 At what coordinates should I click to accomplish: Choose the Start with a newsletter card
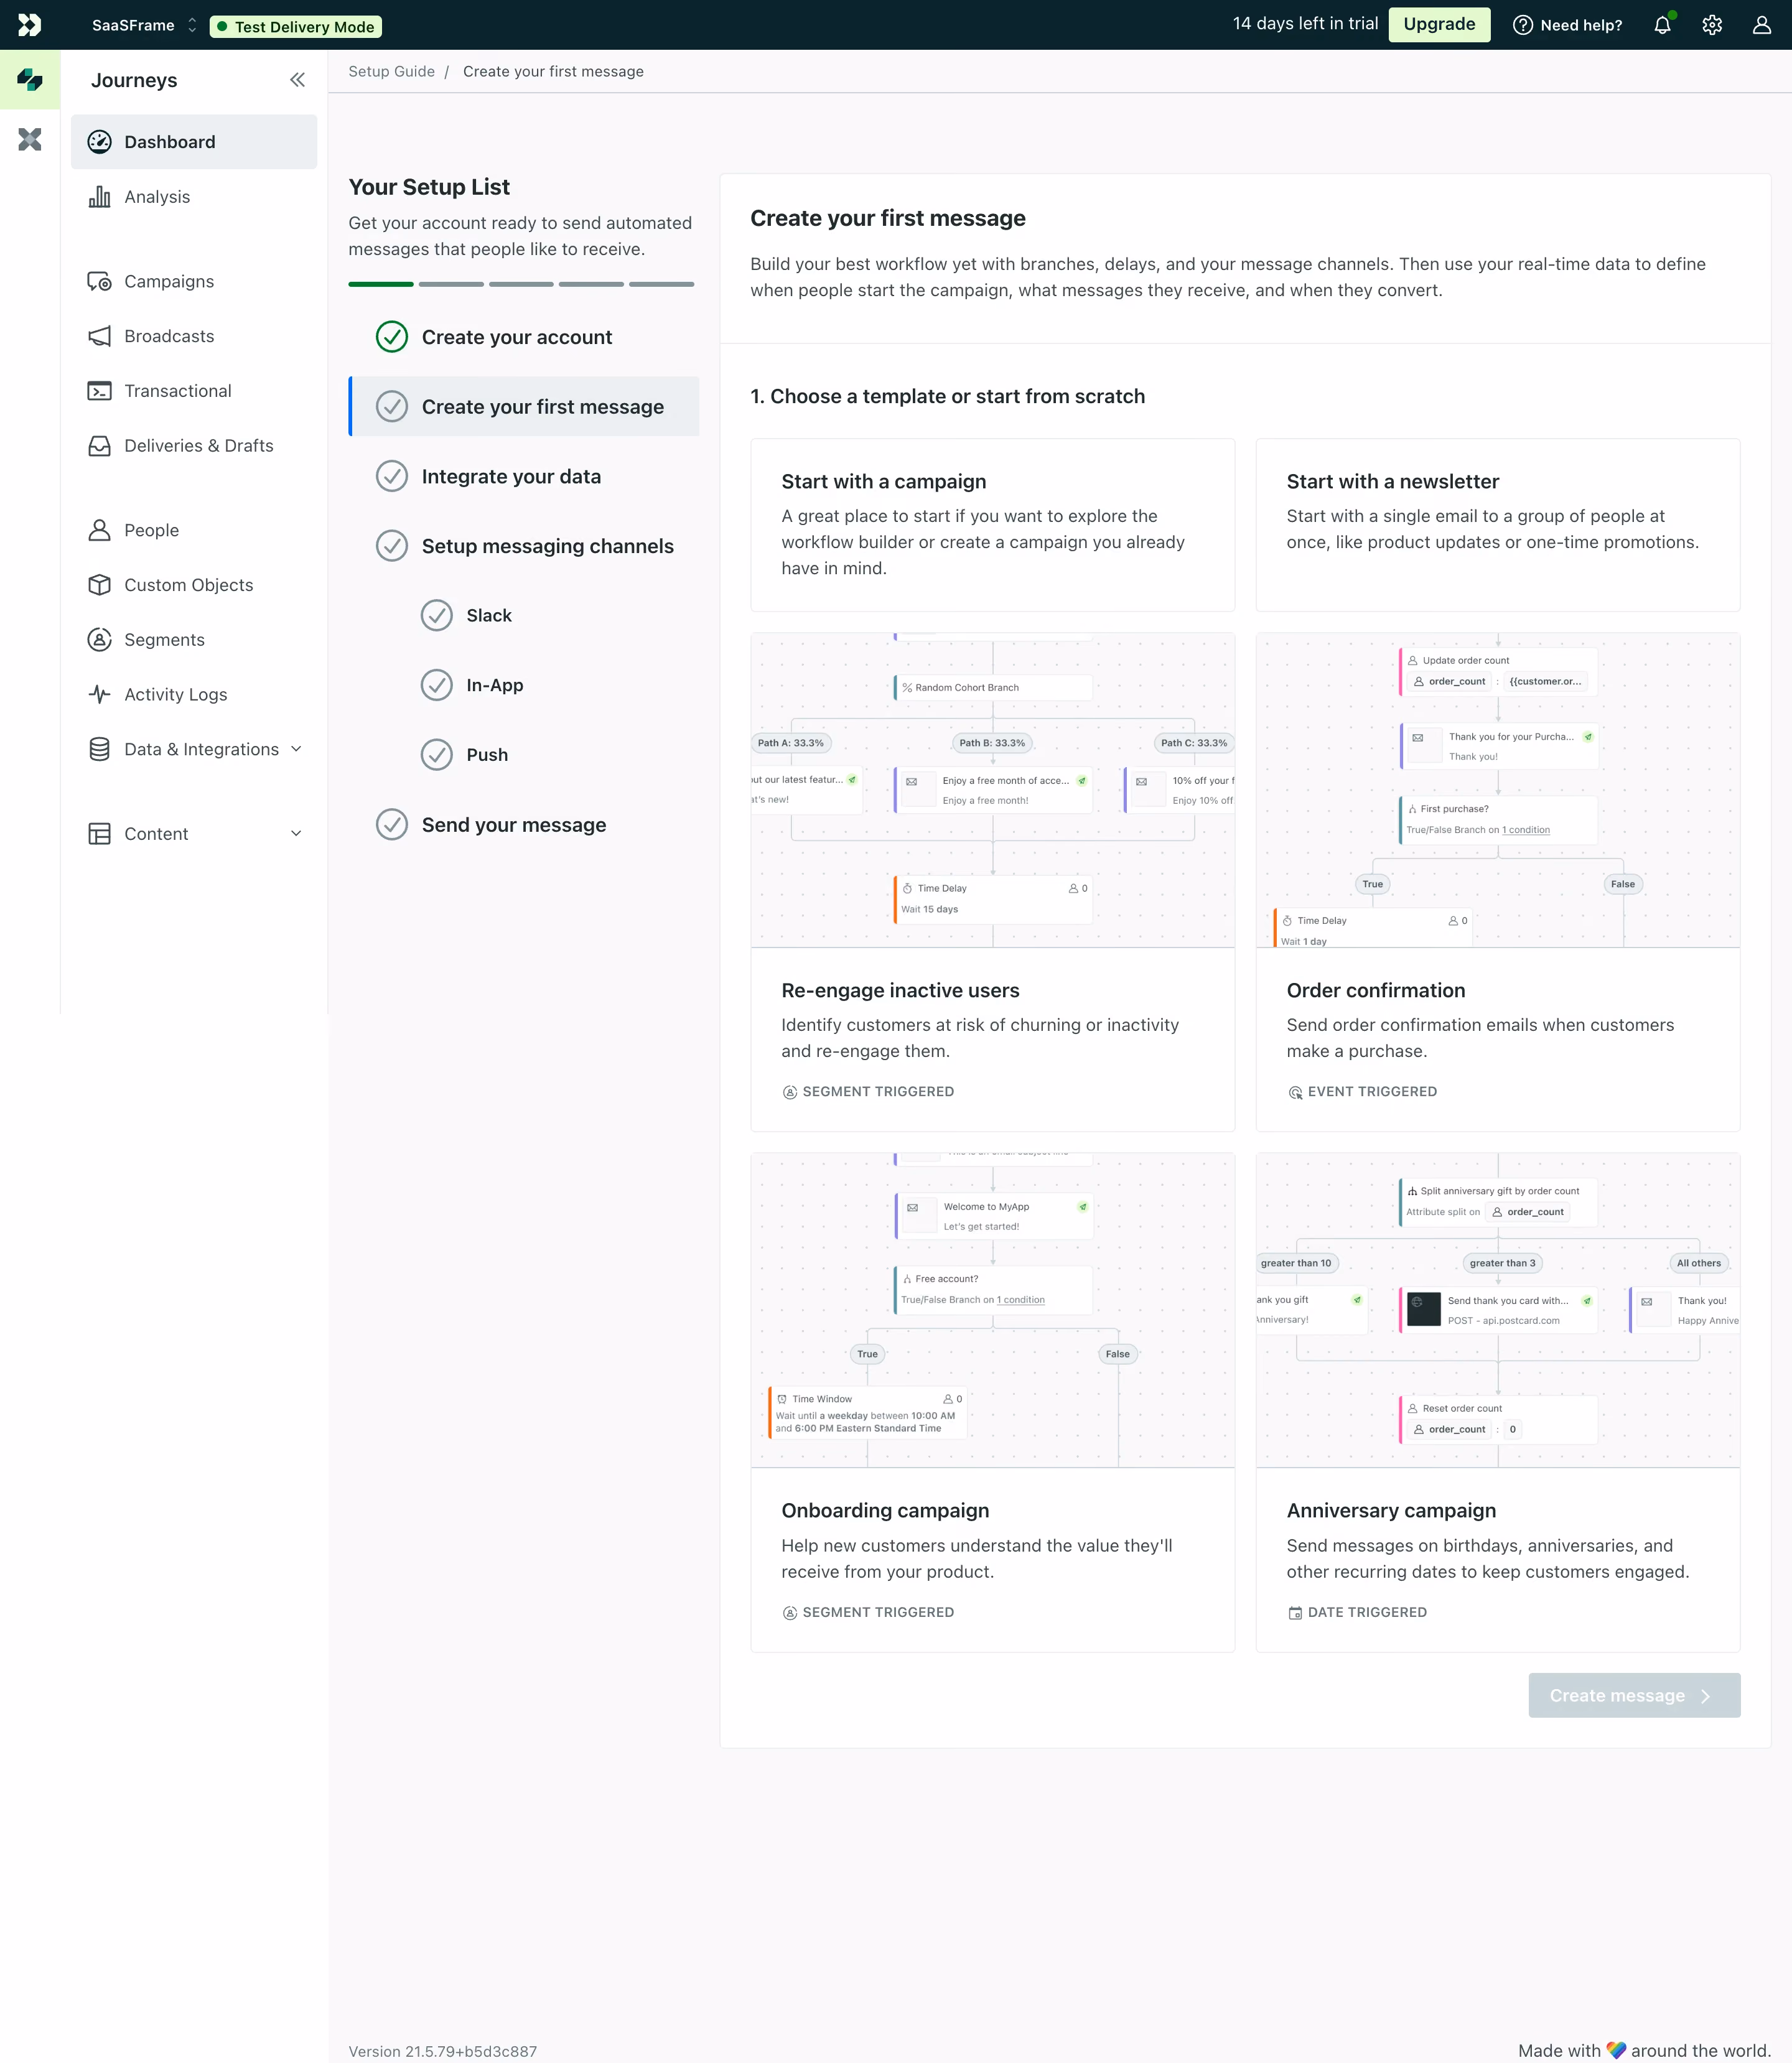[x=1497, y=525]
